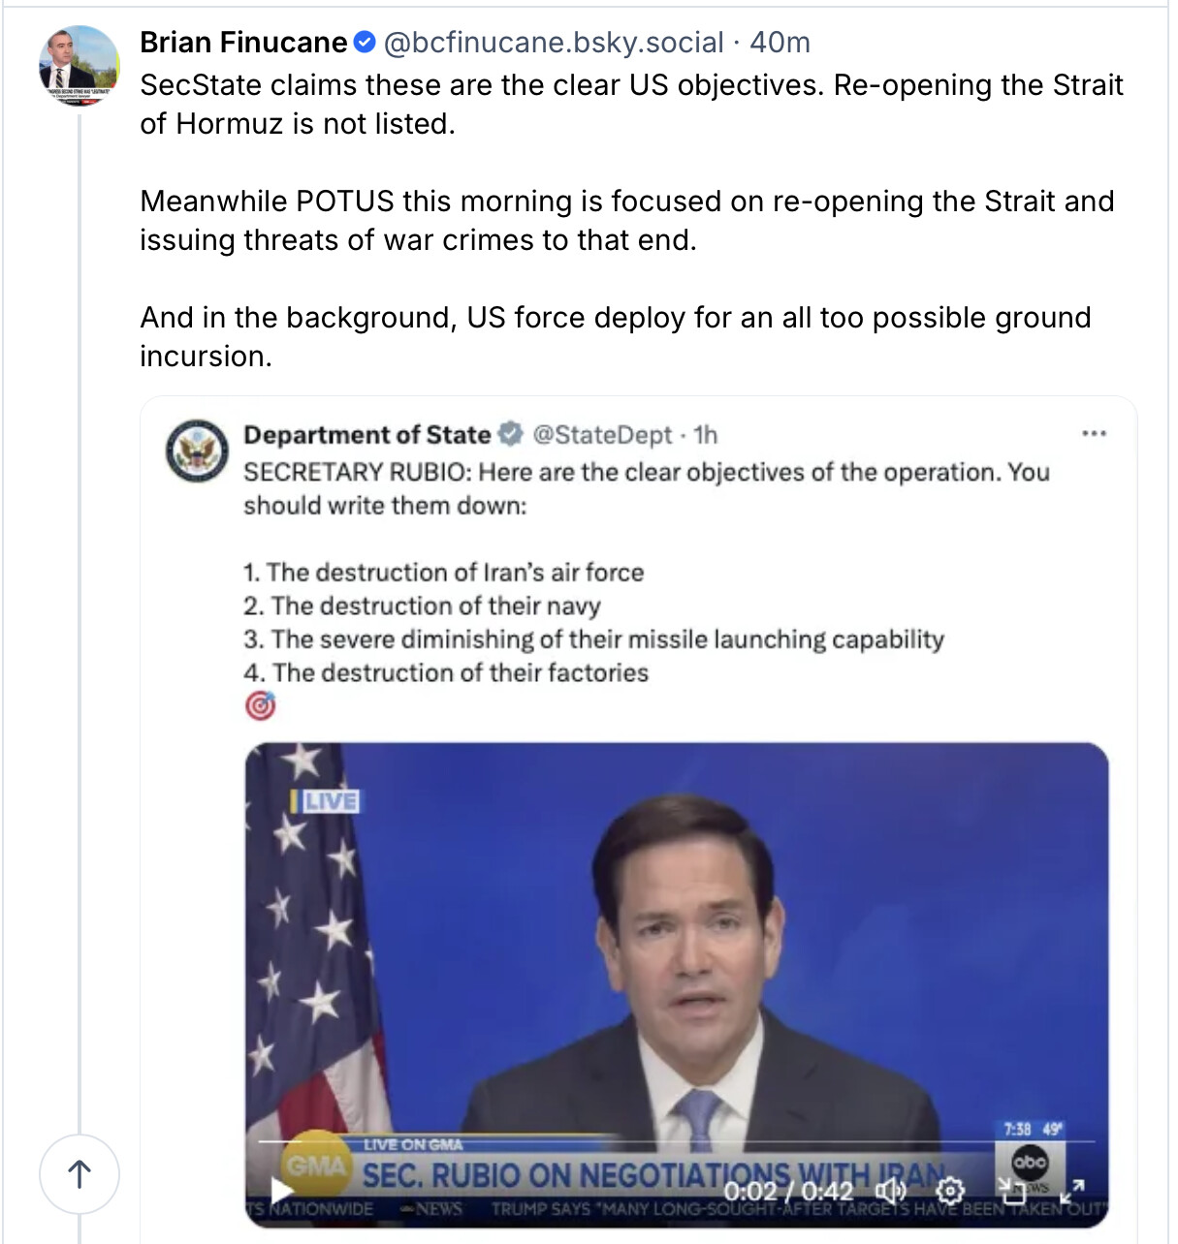This screenshot has width=1178, height=1244.
Task: Click the Department of State seal avatar
Action: [x=197, y=451]
